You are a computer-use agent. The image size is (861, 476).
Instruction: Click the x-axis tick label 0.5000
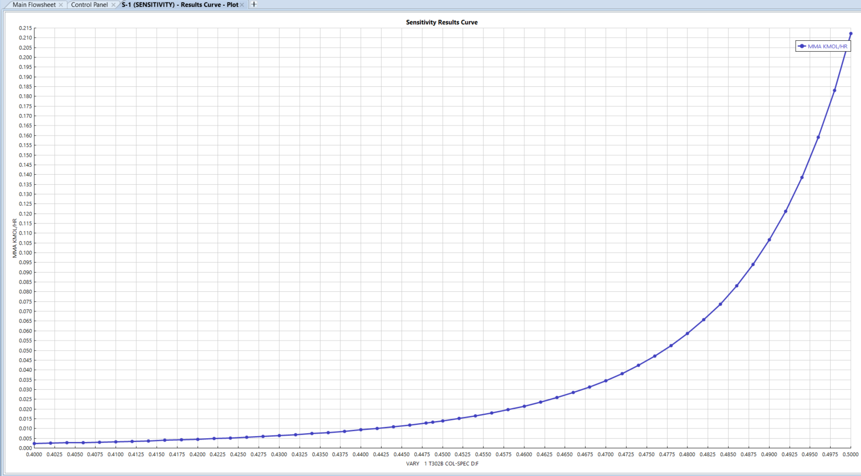tap(851, 455)
